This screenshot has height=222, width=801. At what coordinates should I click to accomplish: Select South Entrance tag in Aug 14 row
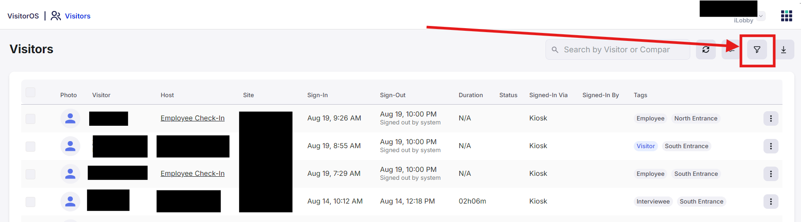click(701, 201)
